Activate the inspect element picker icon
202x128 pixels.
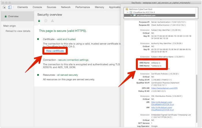click(x=4, y=7)
